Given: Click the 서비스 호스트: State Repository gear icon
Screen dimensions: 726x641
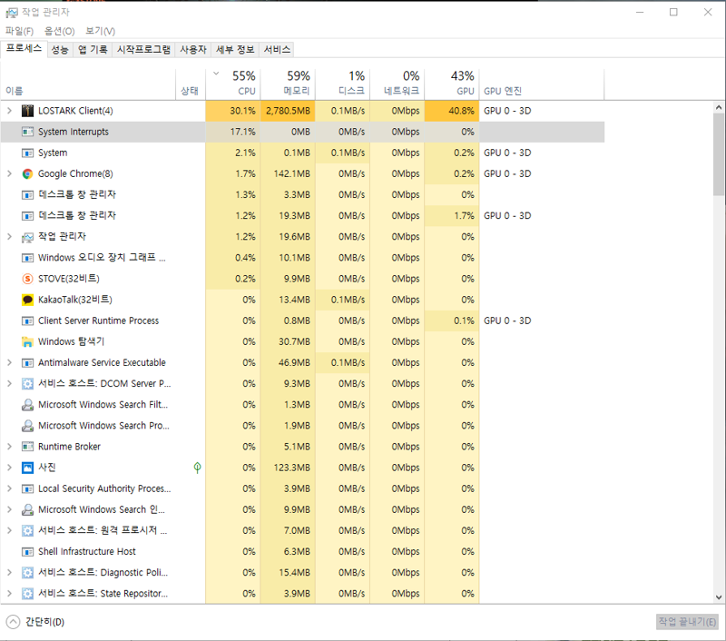Looking at the screenshot, I should click(28, 594).
